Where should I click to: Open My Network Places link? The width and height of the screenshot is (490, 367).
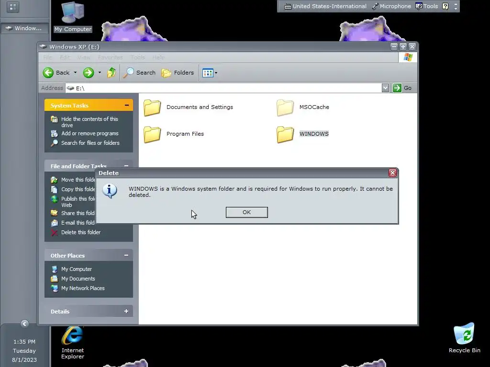83,288
